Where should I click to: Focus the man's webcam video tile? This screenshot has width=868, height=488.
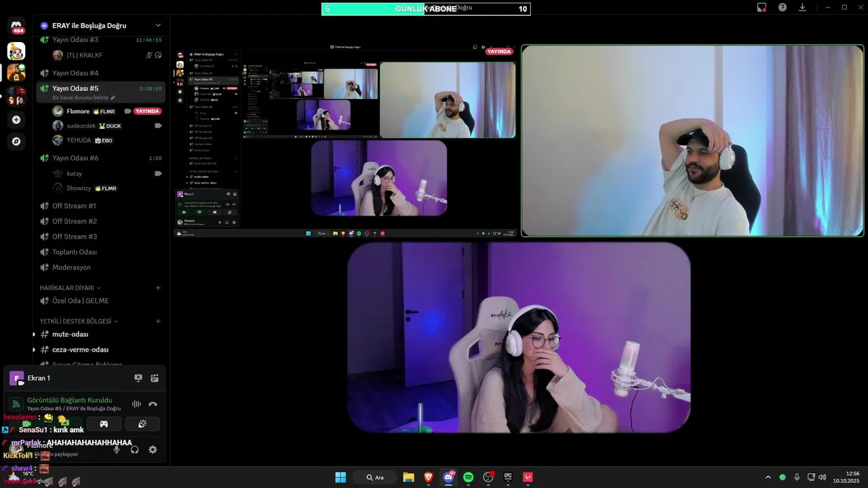click(692, 141)
